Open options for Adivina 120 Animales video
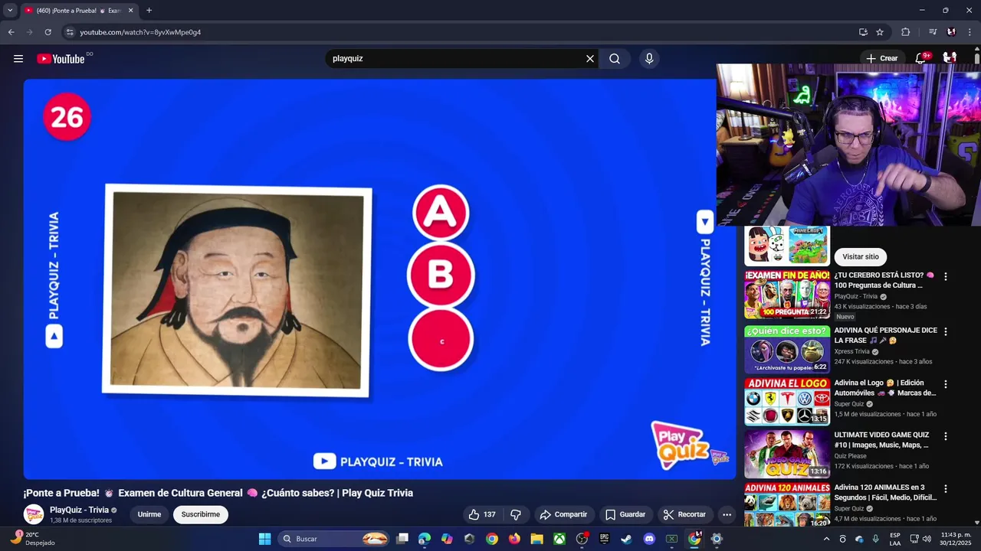The width and height of the screenshot is (981, 551). (945, 488)
